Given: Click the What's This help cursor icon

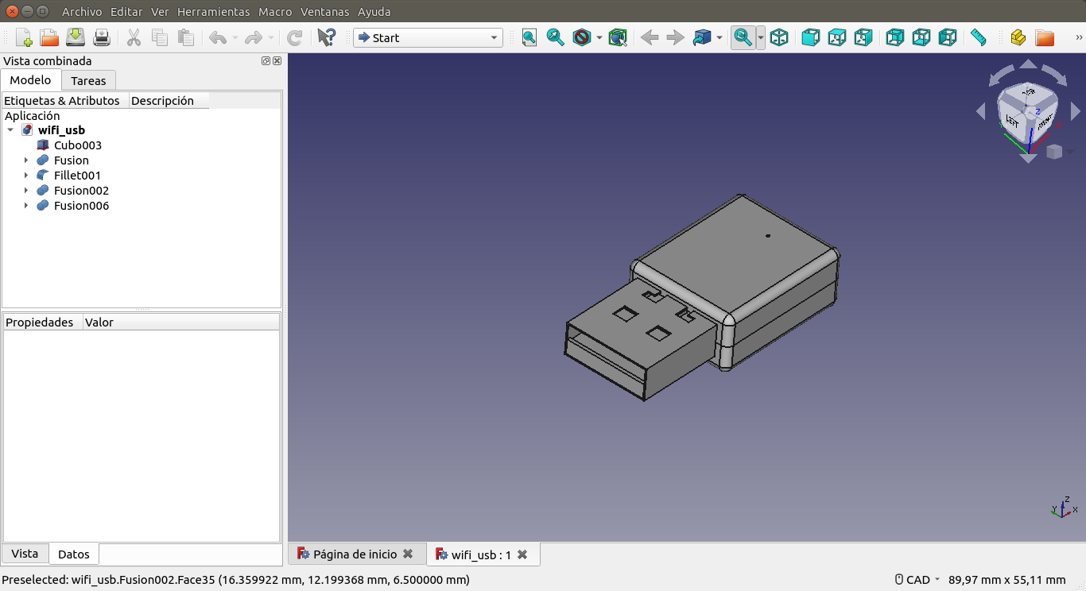Looking at the screenshot, I should point(326,37).
